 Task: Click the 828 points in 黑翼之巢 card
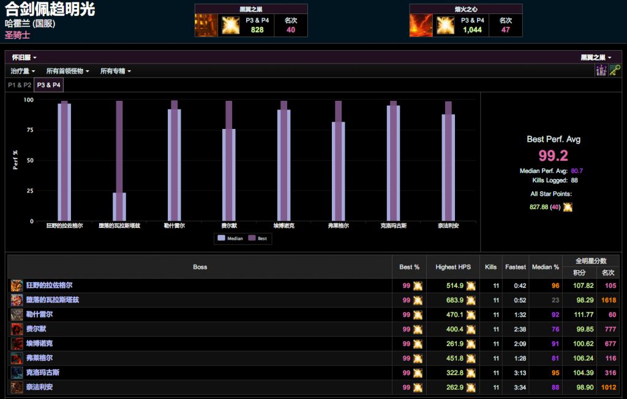[257, 30]
